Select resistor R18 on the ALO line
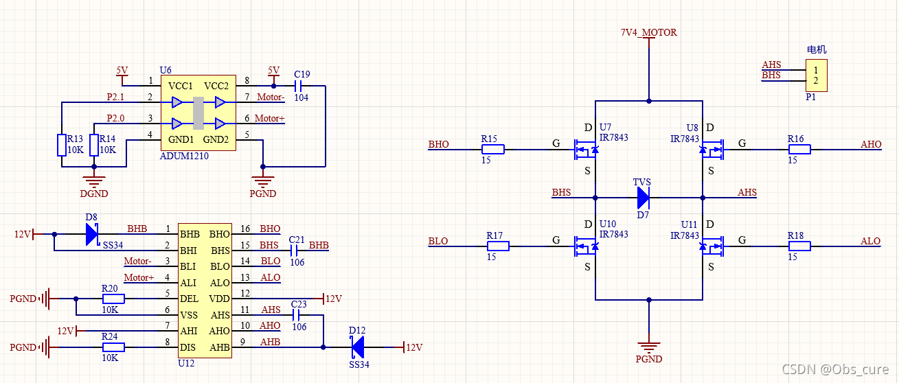 (x=799, y=245)
